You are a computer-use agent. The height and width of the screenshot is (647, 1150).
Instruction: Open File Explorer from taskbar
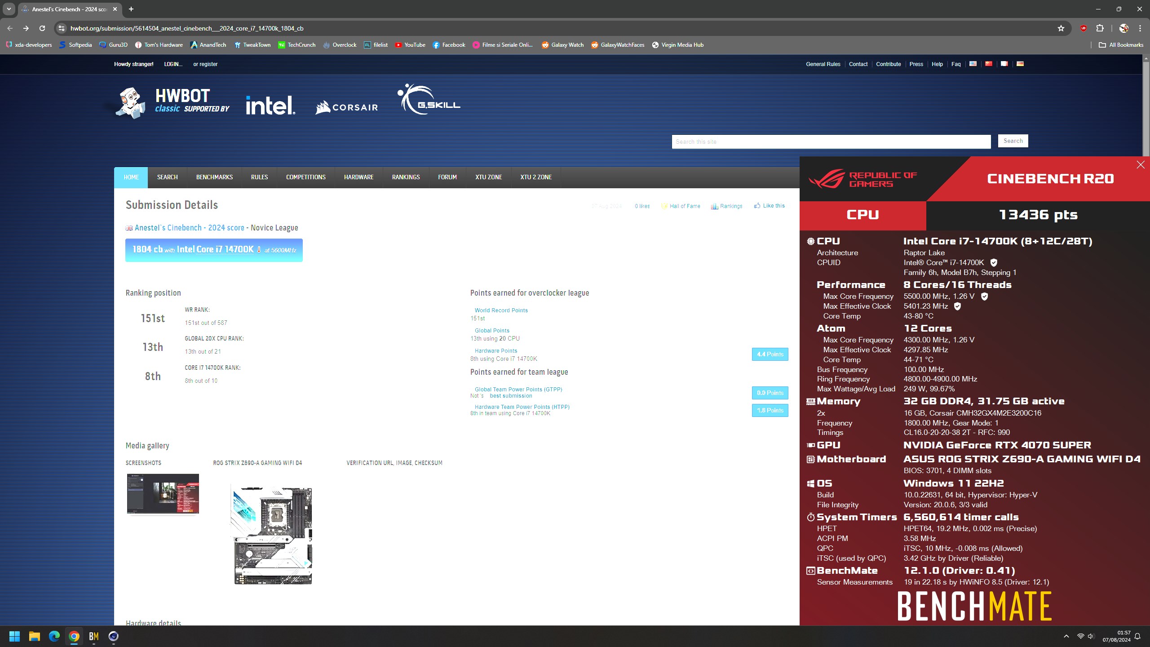coord(35,636)
